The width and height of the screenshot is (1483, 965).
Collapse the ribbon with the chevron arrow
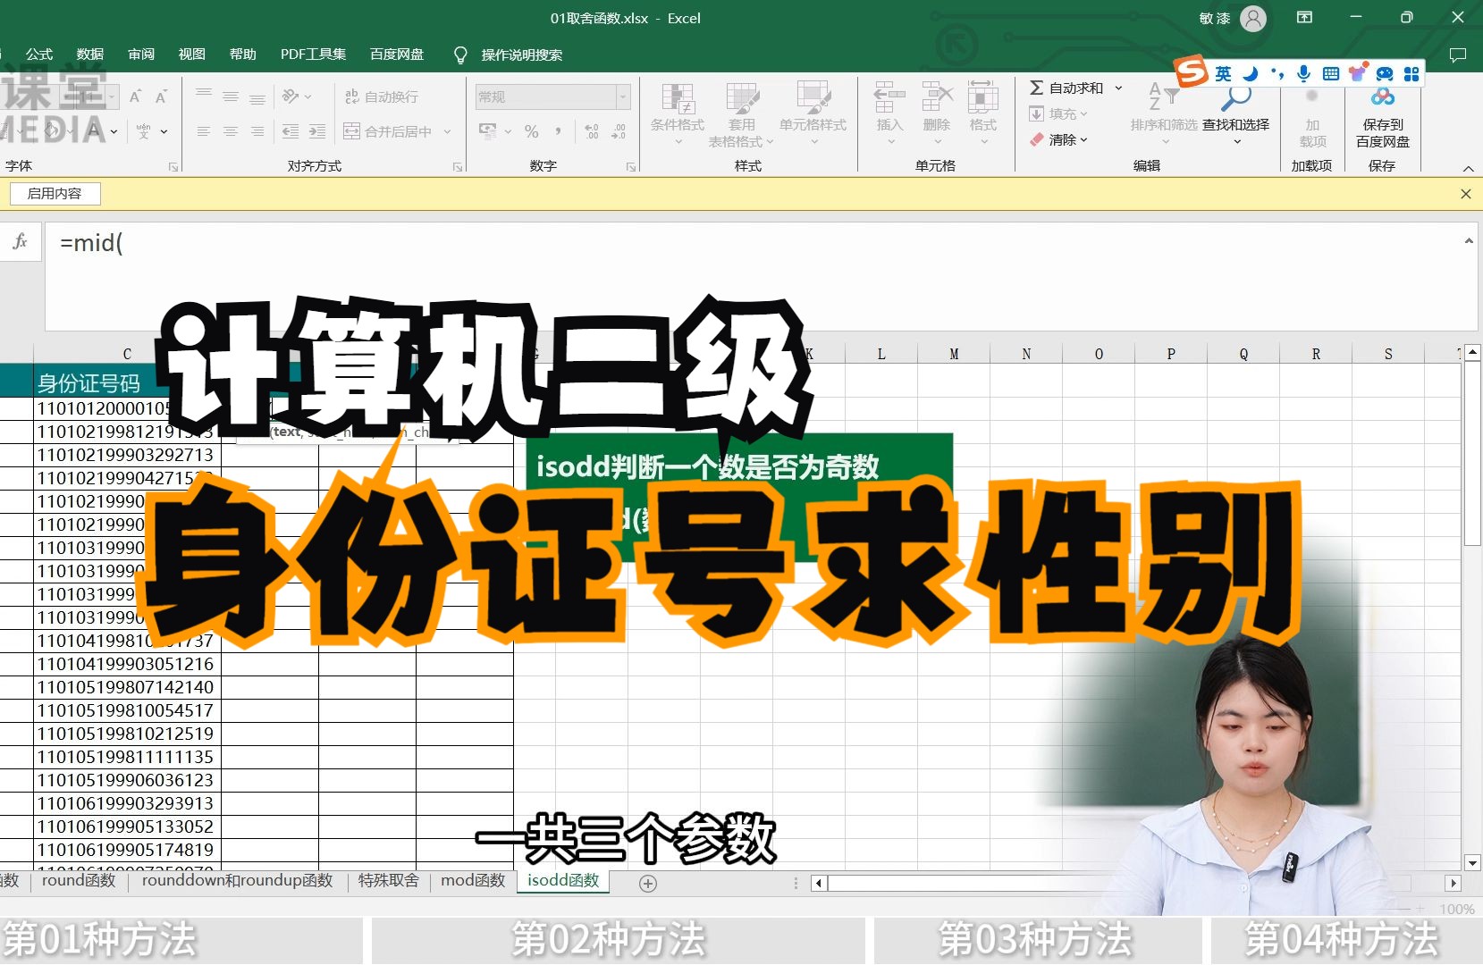coord(1469,168)
